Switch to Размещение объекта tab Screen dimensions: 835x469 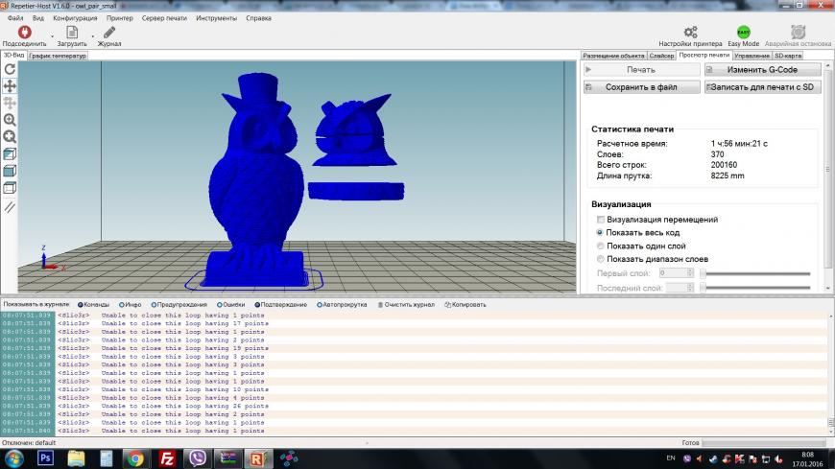pyautogui.click(x=613, y=56)
